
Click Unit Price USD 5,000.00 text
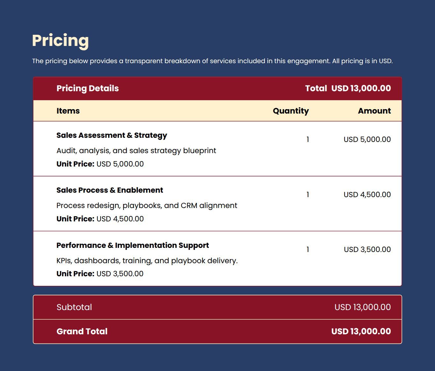click(x=100, y=164)
